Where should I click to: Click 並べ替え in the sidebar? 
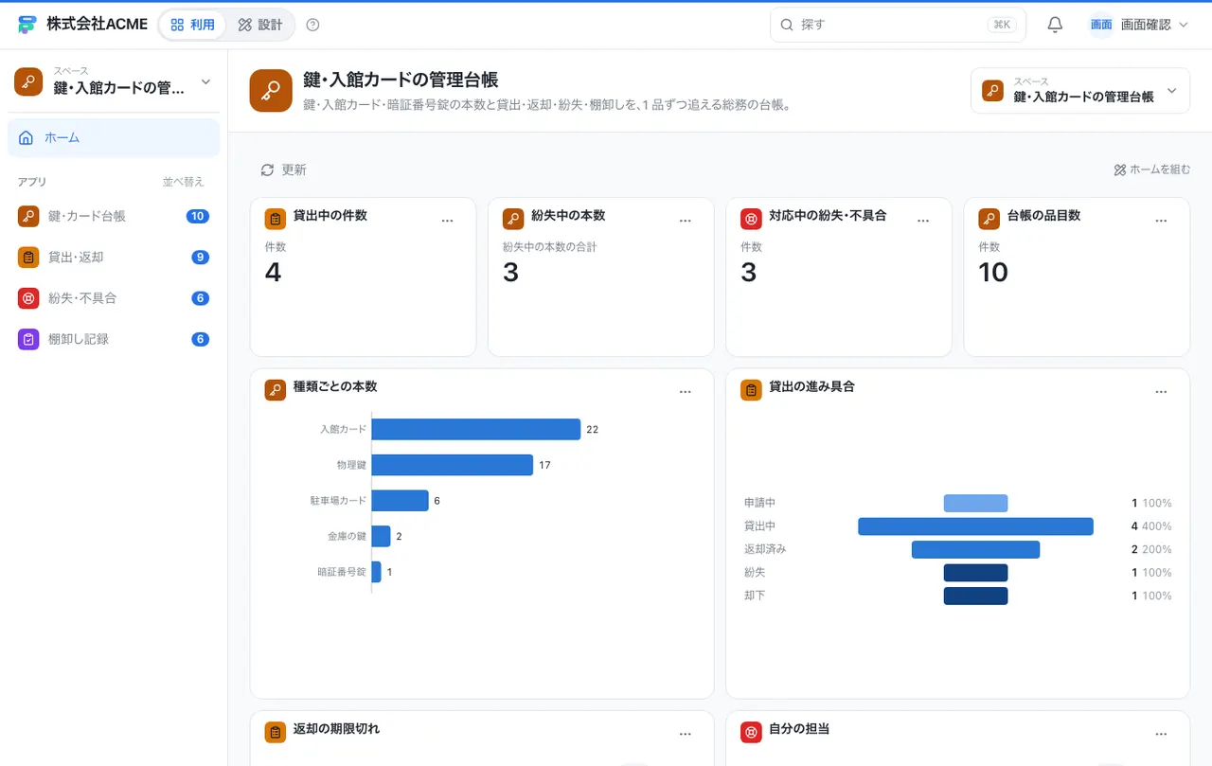183,182
